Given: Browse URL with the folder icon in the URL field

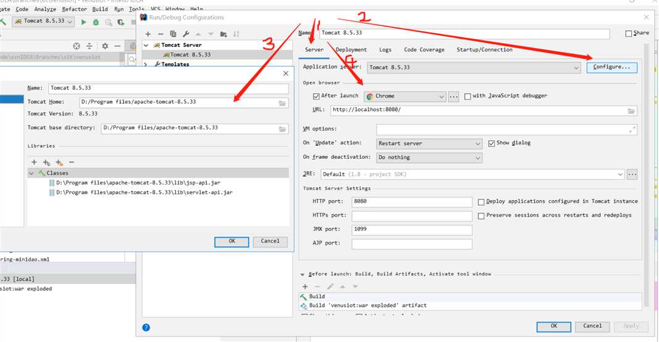Looking at the screenshot, I should pyautogui.click(x=631, y=111).
